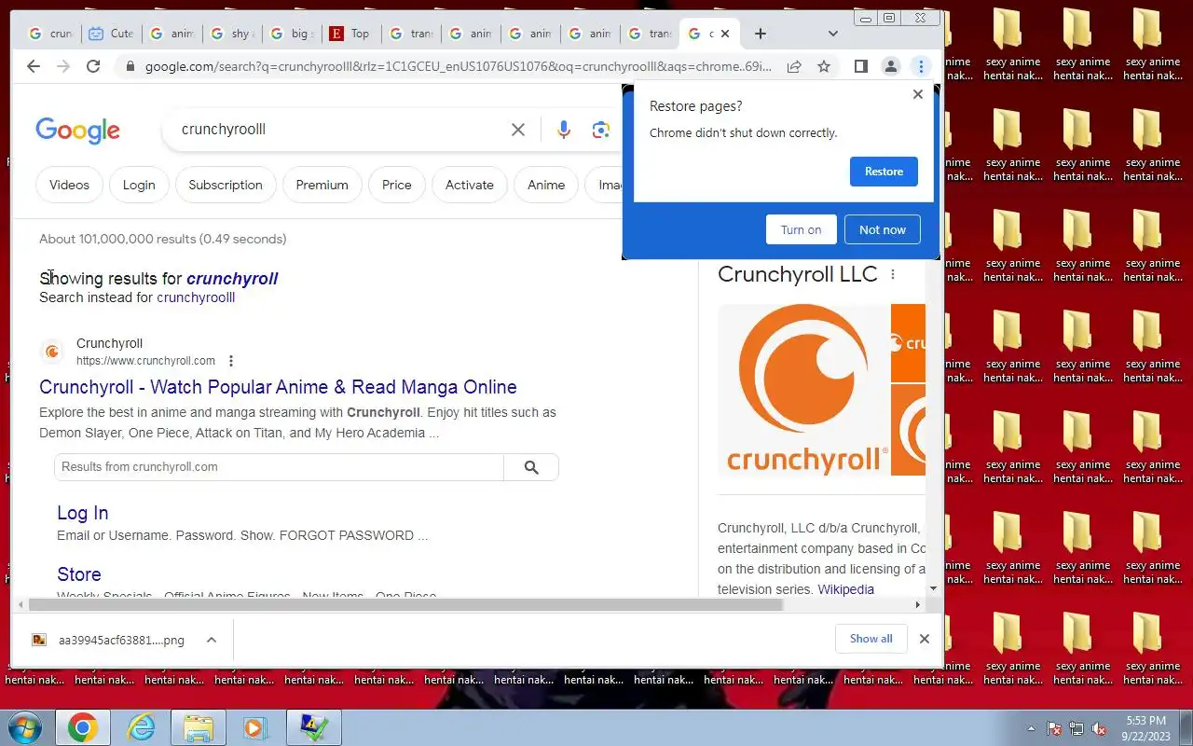Click the vertical scrollbar down arrow
Viewport: 1193px width, 746px height.
point(933,588)
